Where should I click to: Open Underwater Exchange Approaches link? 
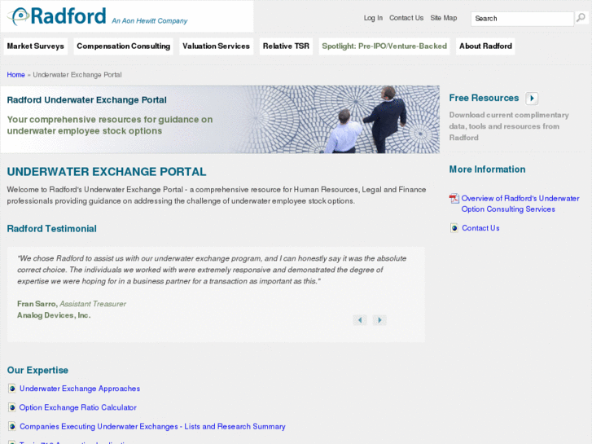point(80,389)
